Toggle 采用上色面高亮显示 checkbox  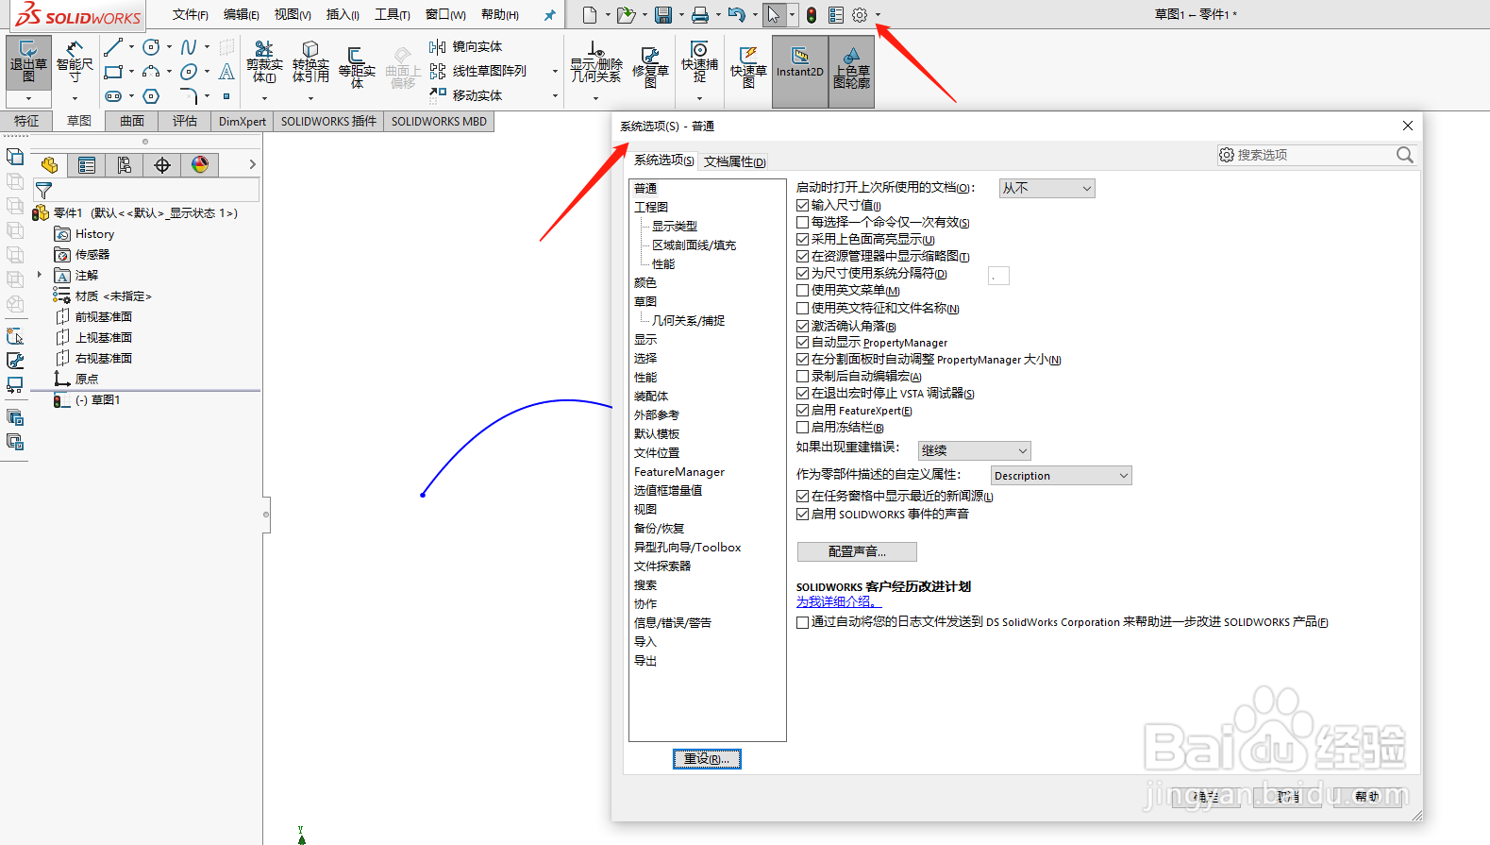(x=802, y=239)
